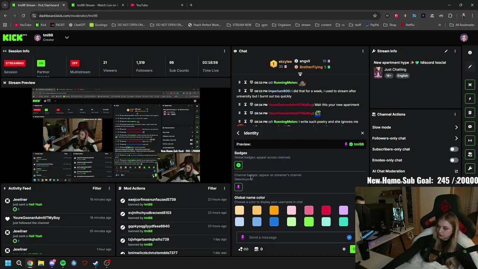Reload the page
The width and height of the screenshot is (478, 269).
23,16
